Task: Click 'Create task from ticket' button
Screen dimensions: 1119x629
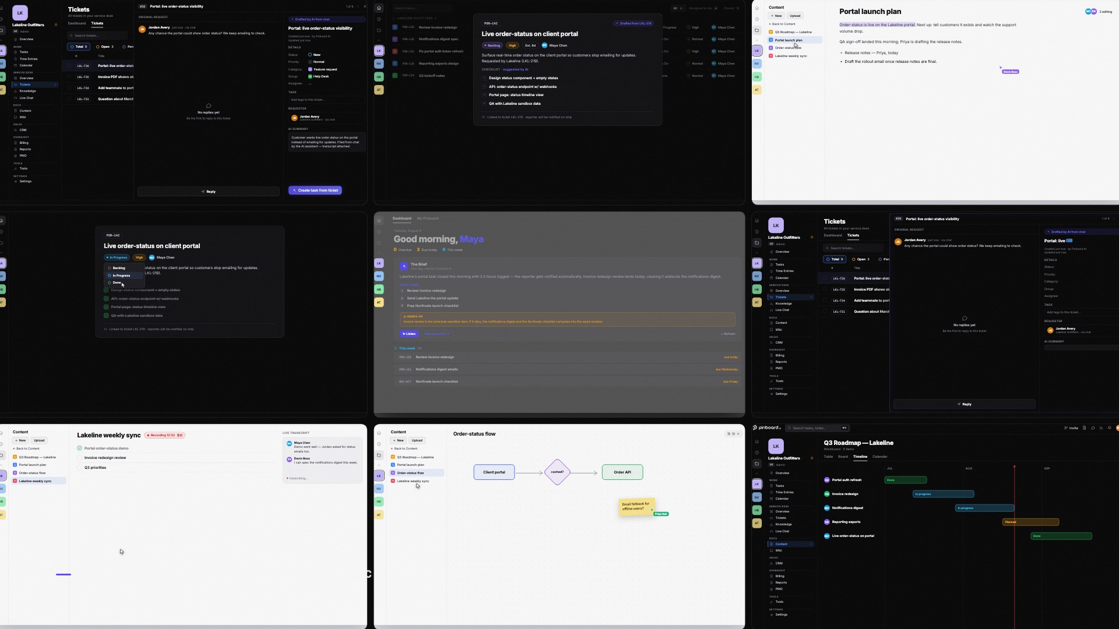Action: [x=315, y=190]
